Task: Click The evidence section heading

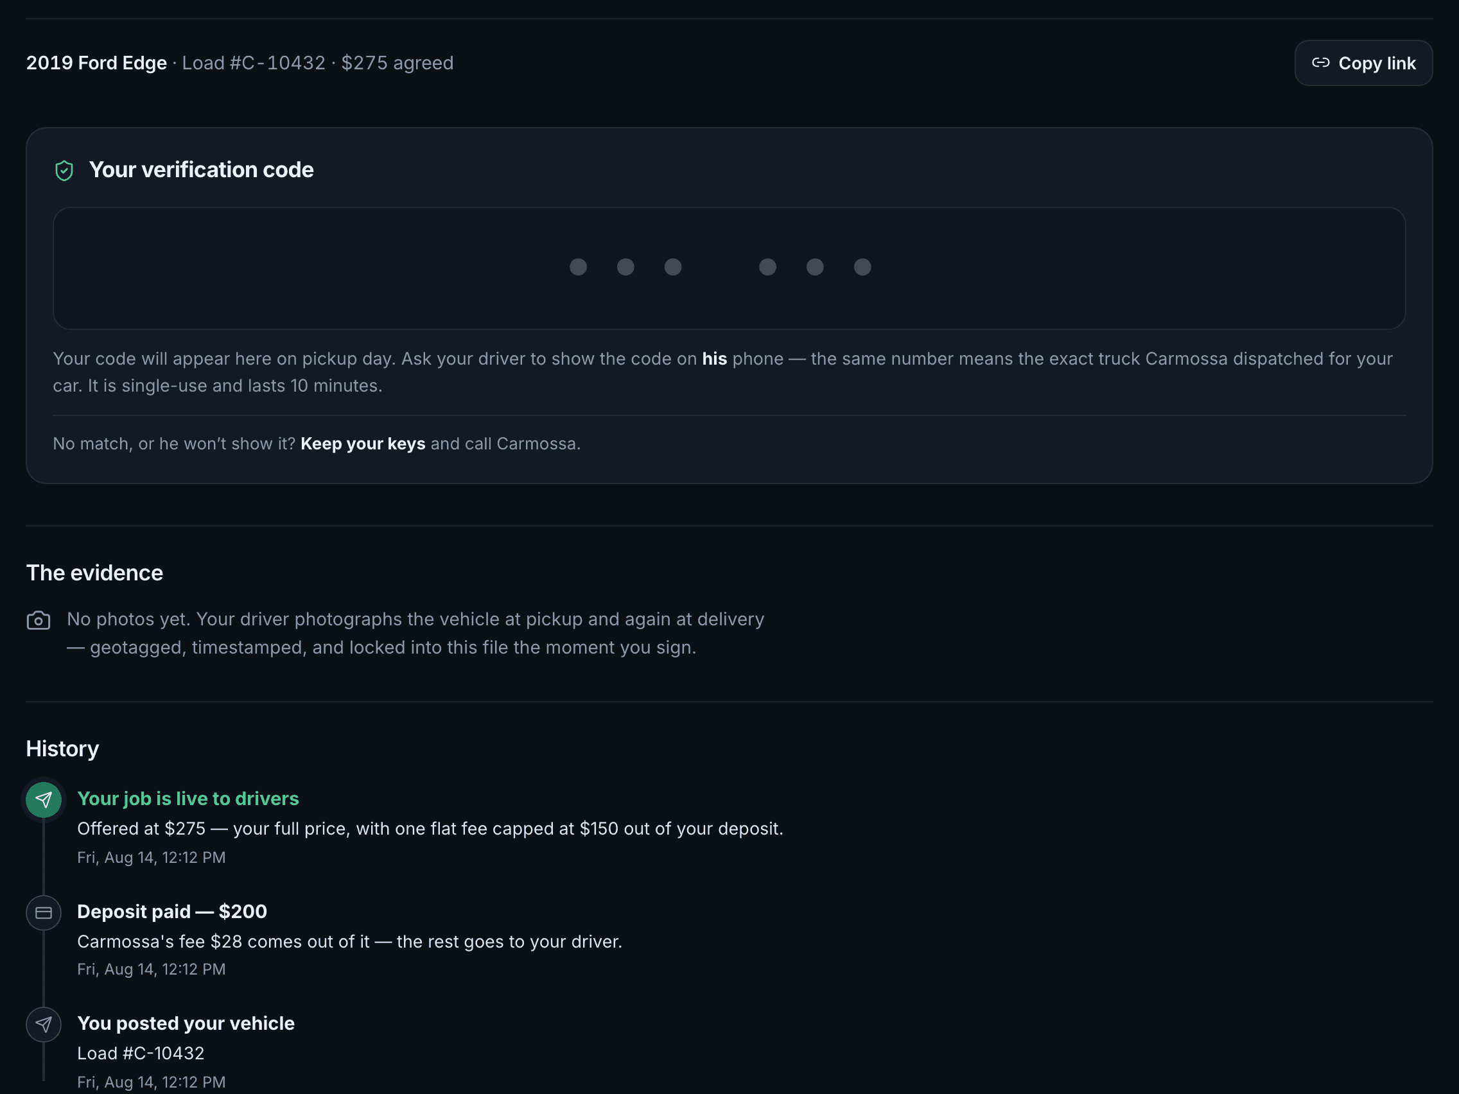Action: coord(94,573)
